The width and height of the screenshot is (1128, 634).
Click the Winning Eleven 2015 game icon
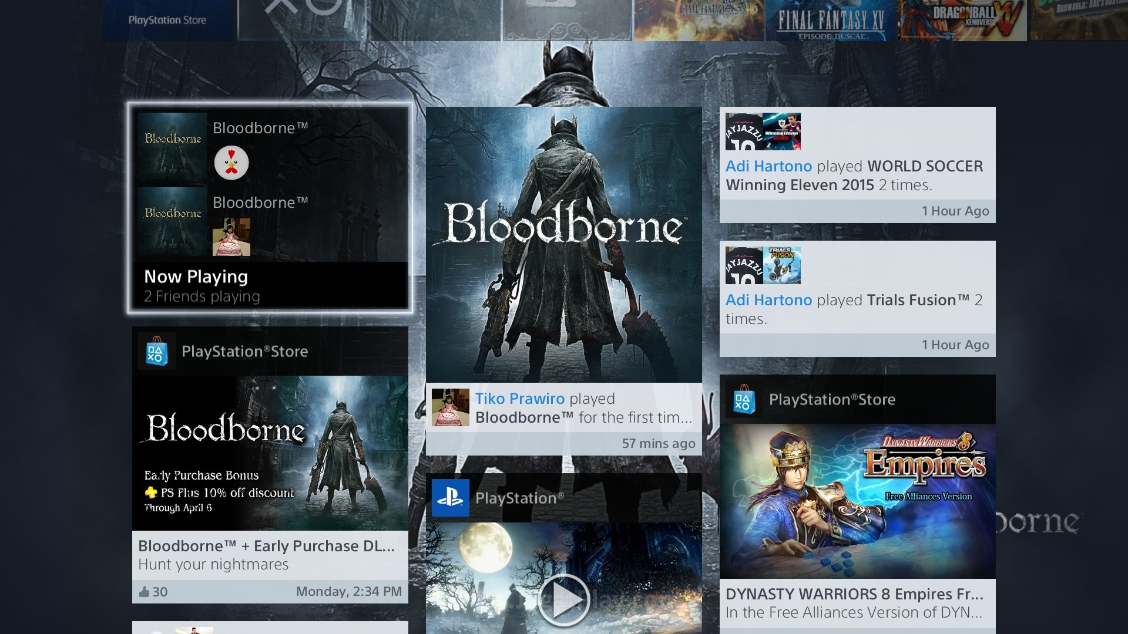(782, 131)
